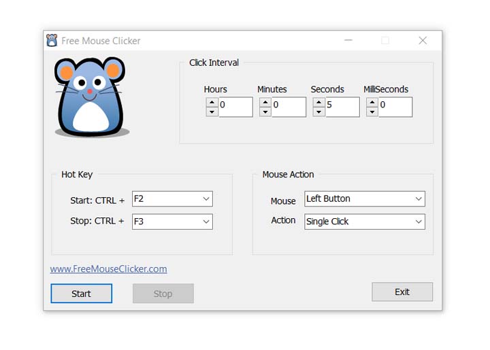Increase Hours with the up arrow
Viewport: 490px width, 350px height.
coord(212,103)
